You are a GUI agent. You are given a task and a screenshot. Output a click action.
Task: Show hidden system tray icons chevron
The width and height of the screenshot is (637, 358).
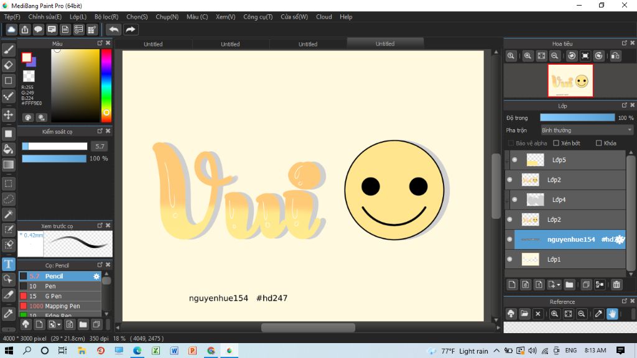[x=496, y=351]
